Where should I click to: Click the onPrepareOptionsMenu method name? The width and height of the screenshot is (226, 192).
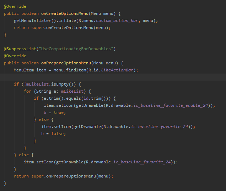(x=66, y=63)
